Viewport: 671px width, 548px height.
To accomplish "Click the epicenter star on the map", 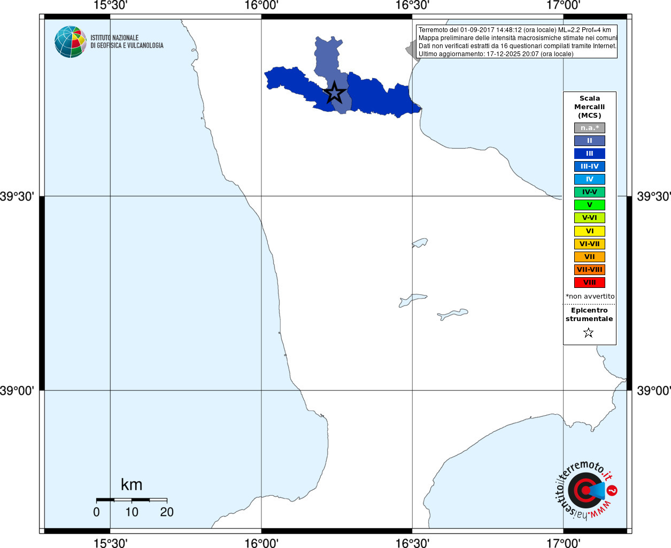I will point(335,93).
